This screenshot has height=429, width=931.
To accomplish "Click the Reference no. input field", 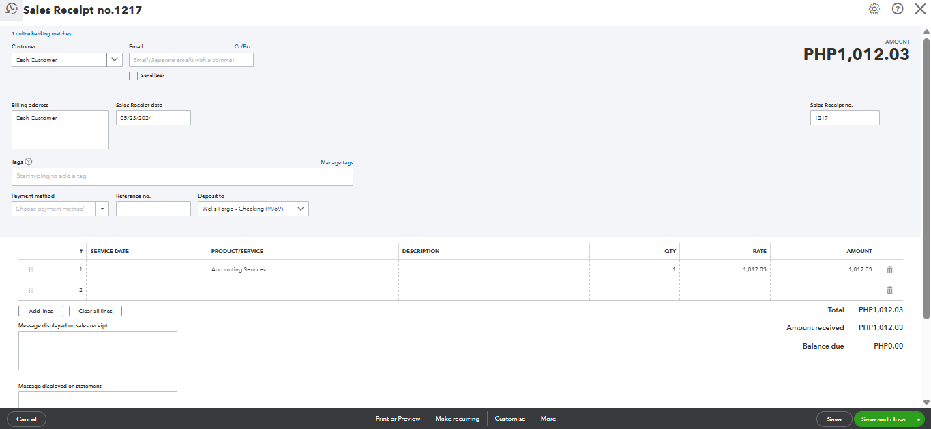I will coord(153,209).
